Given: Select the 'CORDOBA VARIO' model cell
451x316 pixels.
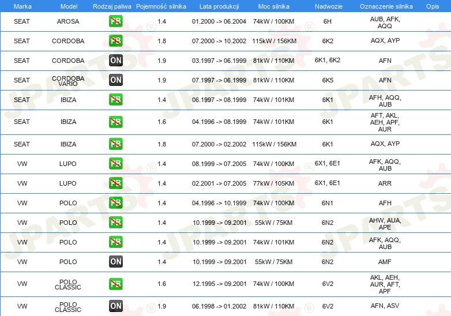Looking at the screenshot, I should coord(68,81).
